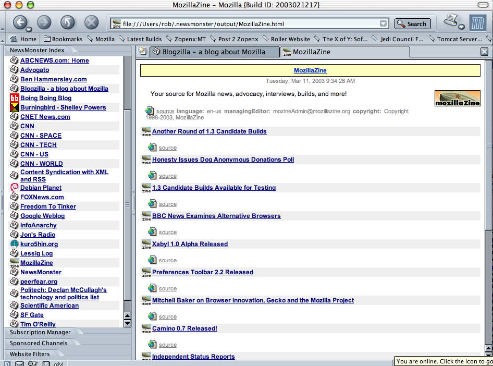This screenshot has width=493, height=366.
Task: Close the current tab with the tab-bar X
Action: coord(484,52)
